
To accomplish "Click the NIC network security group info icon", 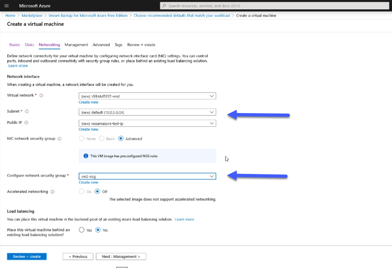I will pyautogui.click(x=59, y=139).
